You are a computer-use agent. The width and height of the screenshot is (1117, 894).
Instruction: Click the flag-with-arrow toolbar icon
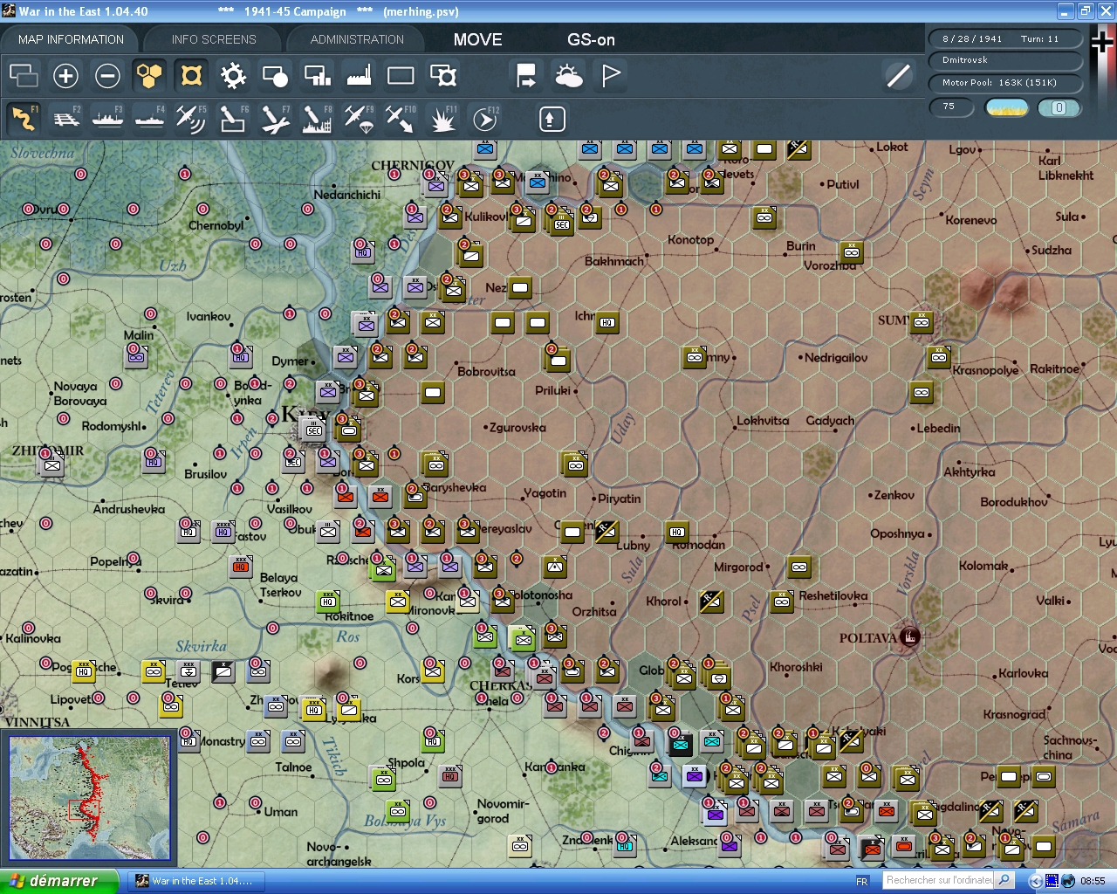point(526,76)
